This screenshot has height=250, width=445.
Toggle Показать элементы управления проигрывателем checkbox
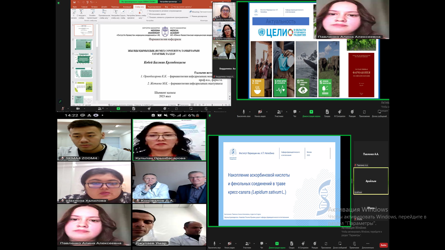pyautogui.click(x=148, y=17)
